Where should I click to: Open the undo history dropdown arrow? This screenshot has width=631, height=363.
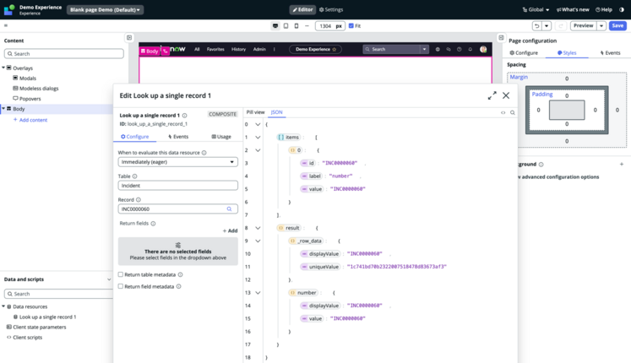[547, 25]
